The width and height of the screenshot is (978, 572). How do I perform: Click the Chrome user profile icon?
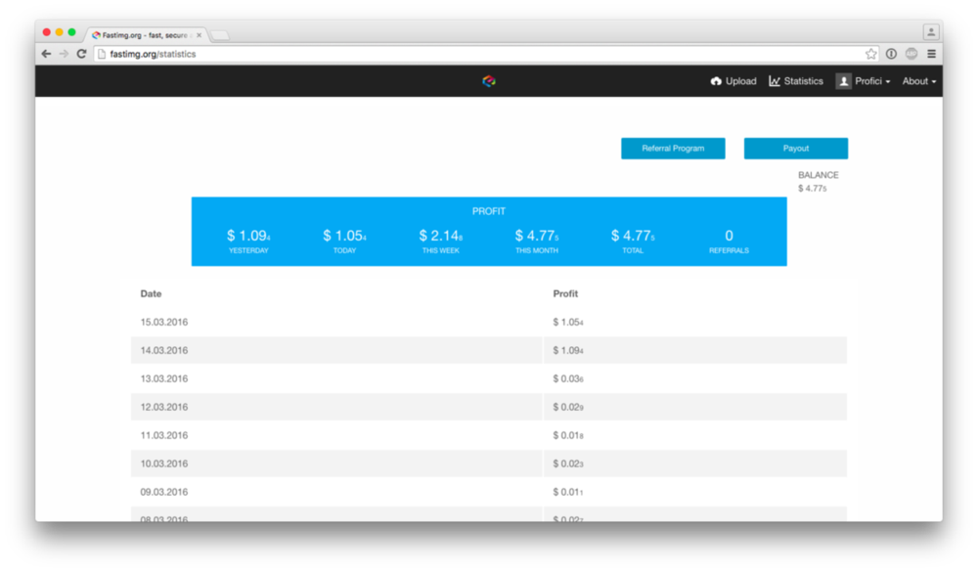click(x=930, y=32)
